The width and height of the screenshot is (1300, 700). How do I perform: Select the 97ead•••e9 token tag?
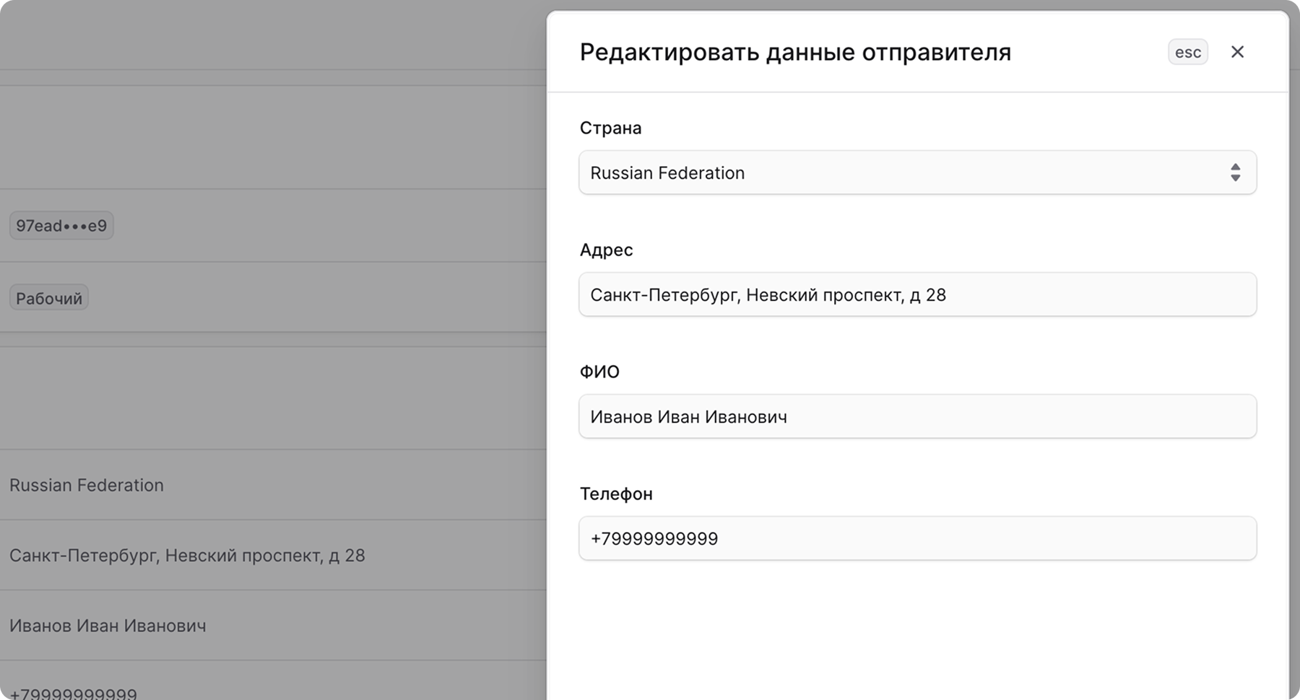click(61, 225)
